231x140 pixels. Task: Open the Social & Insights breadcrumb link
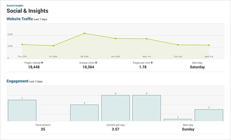(x=15, y=6)
